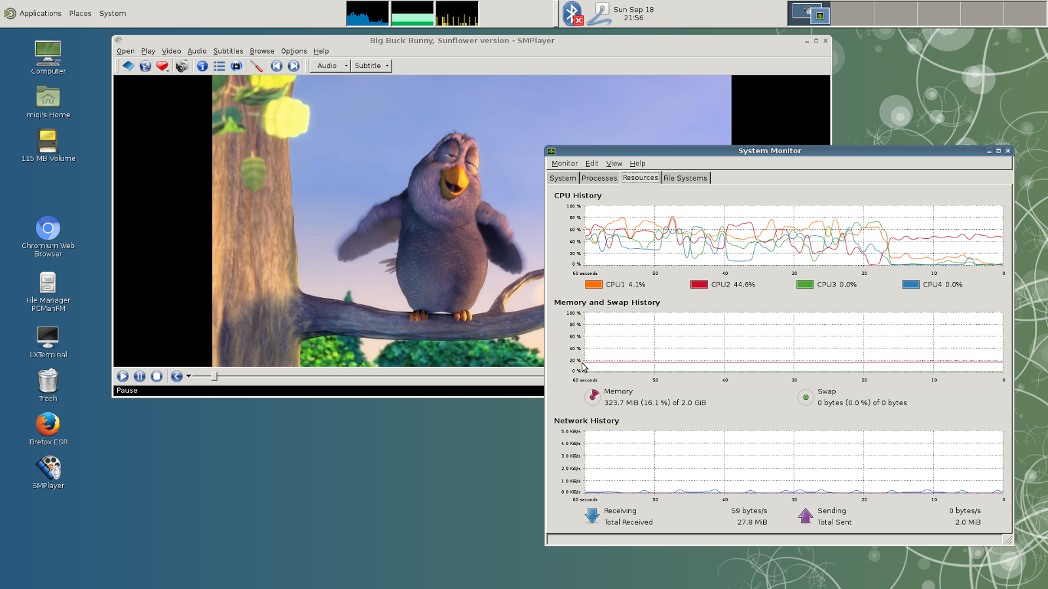Open the System Monitor Edit menu

pyautogui.click(x=592, y=164)
